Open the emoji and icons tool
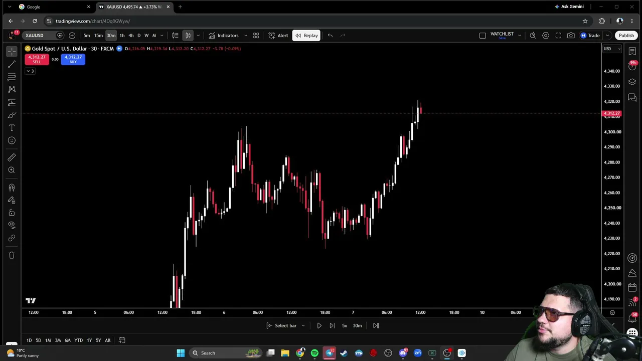Viewport: 642px width, 361px height. coord(12,141)
